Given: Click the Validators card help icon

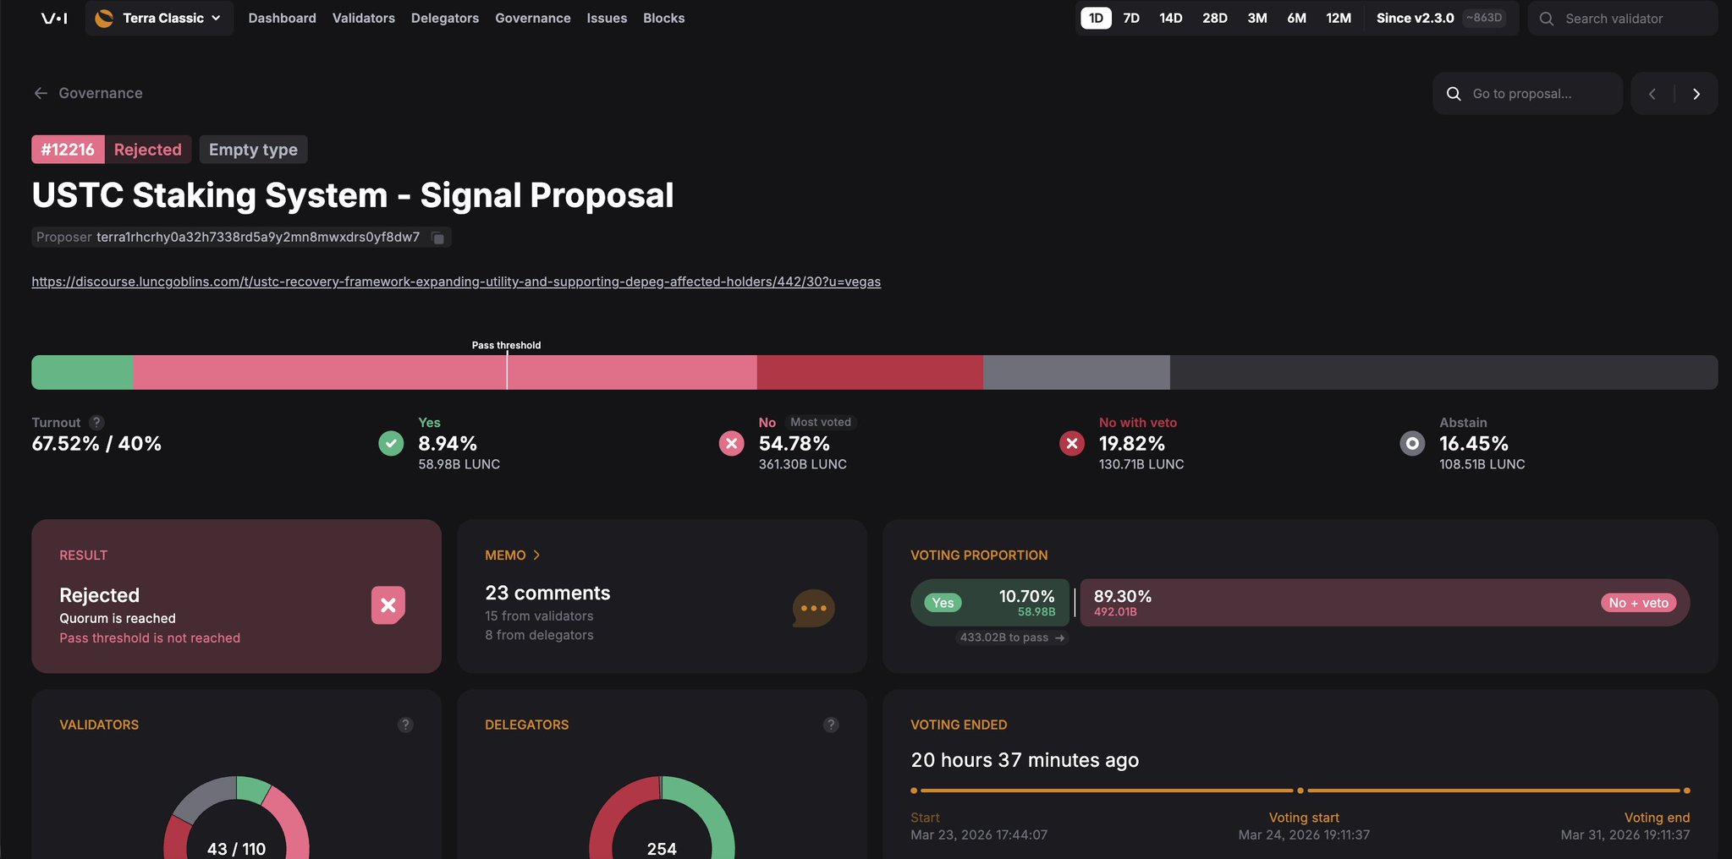Looking at the screenshot, I should click(405, 725).
